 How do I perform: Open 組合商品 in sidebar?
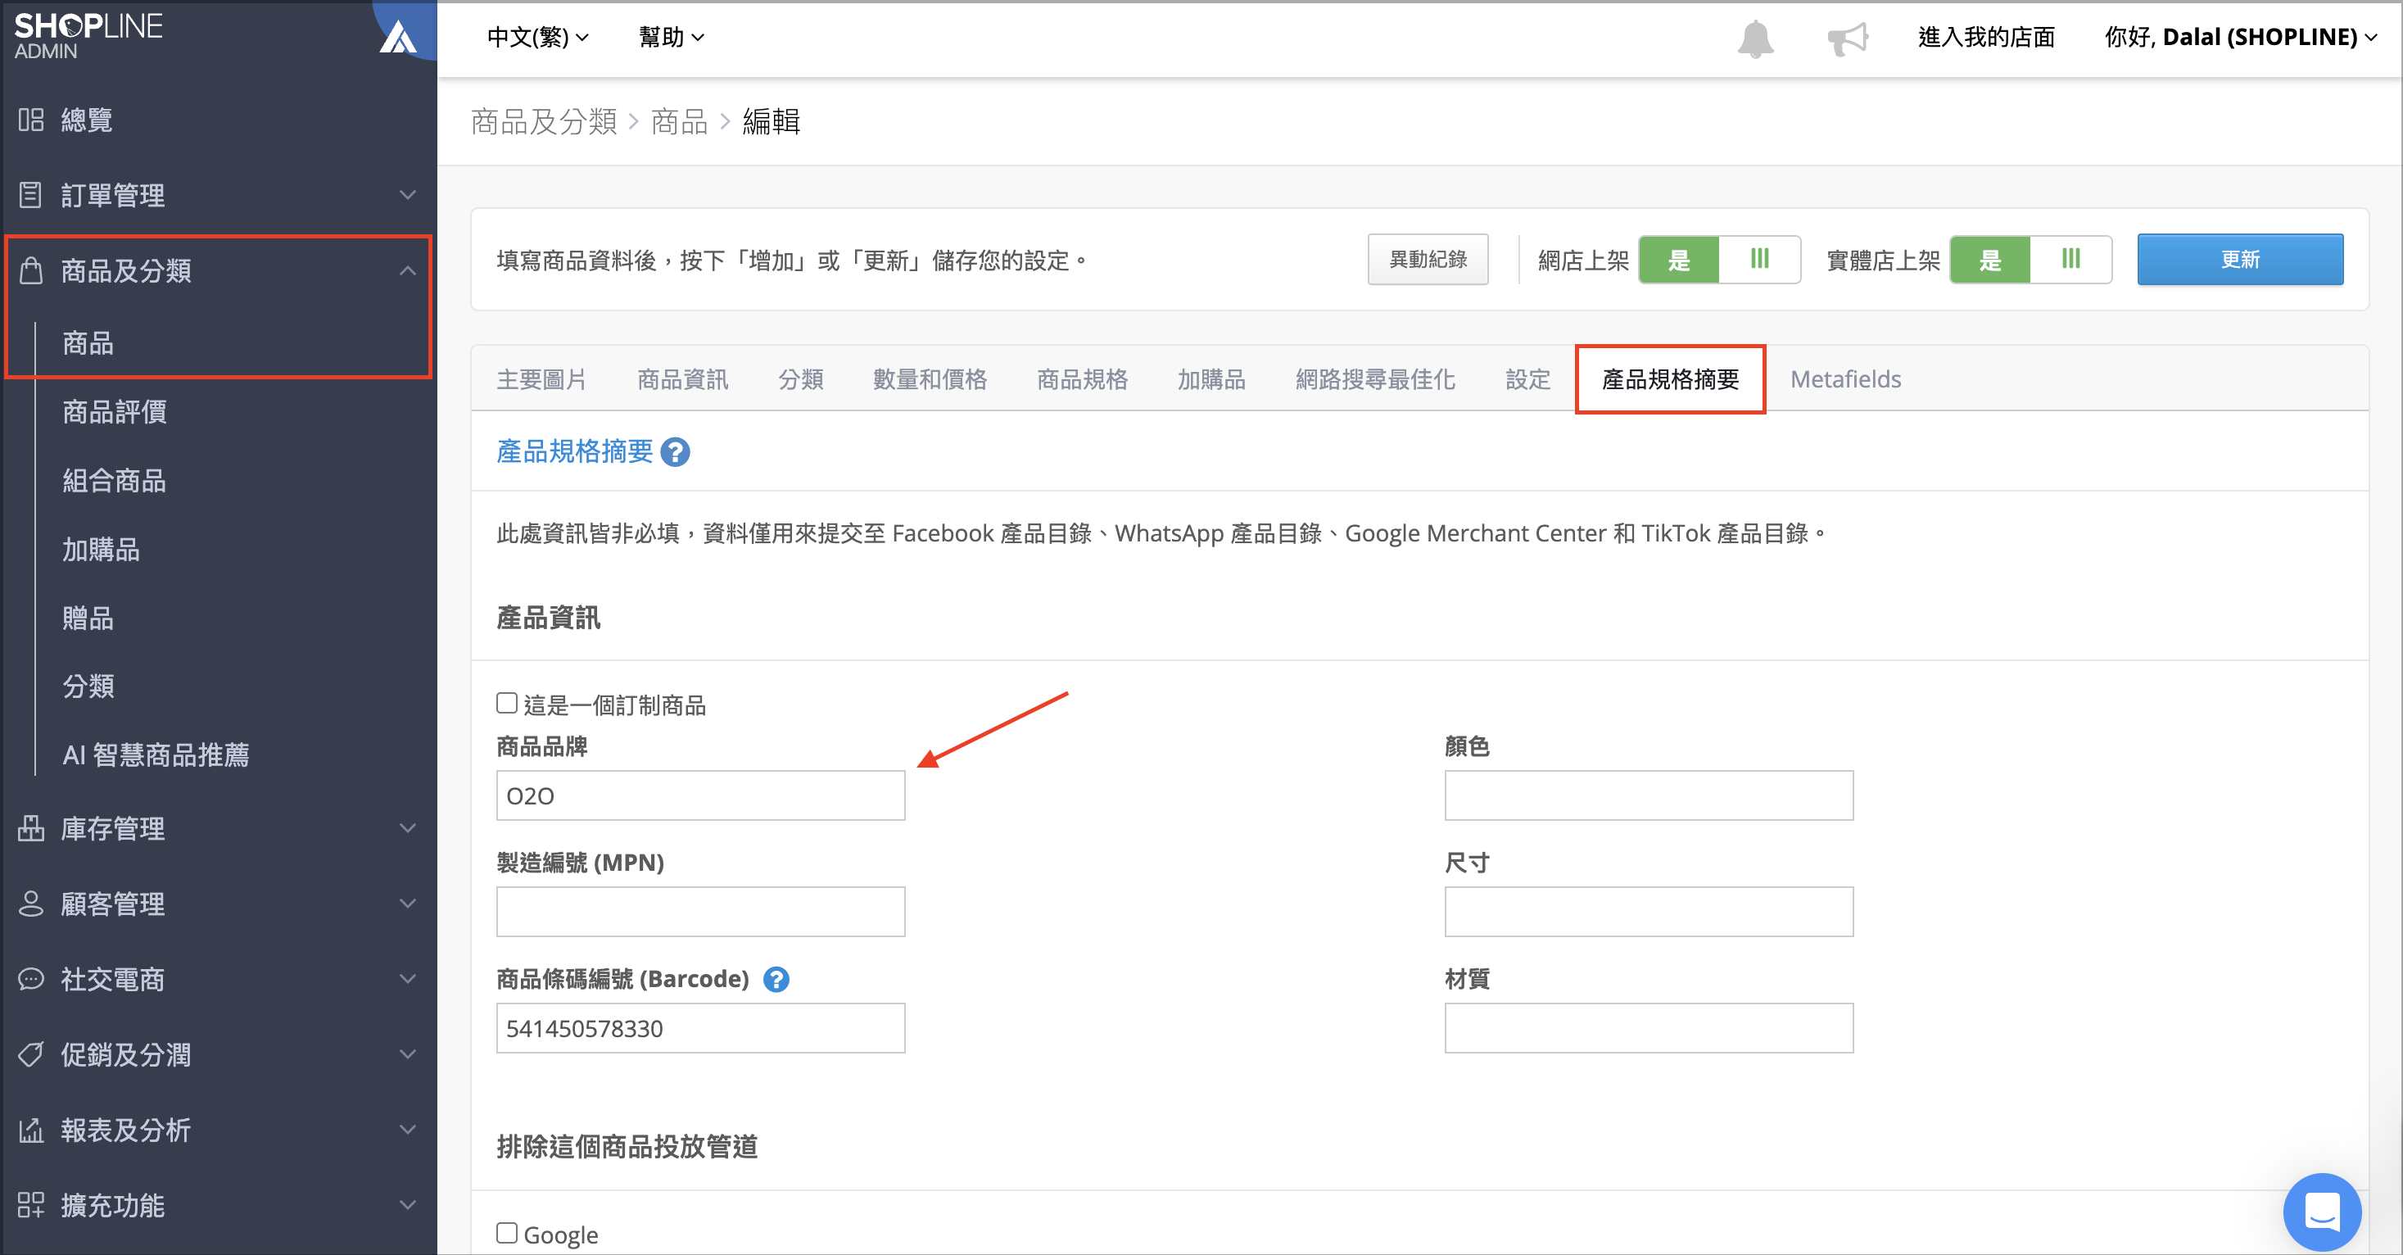(x=115, y=481)
